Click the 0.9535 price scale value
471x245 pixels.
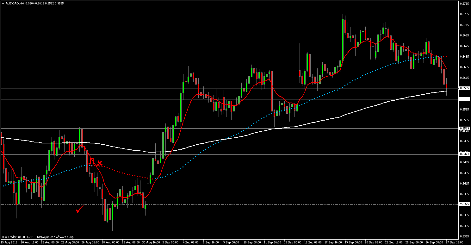(x=465, y=120)
